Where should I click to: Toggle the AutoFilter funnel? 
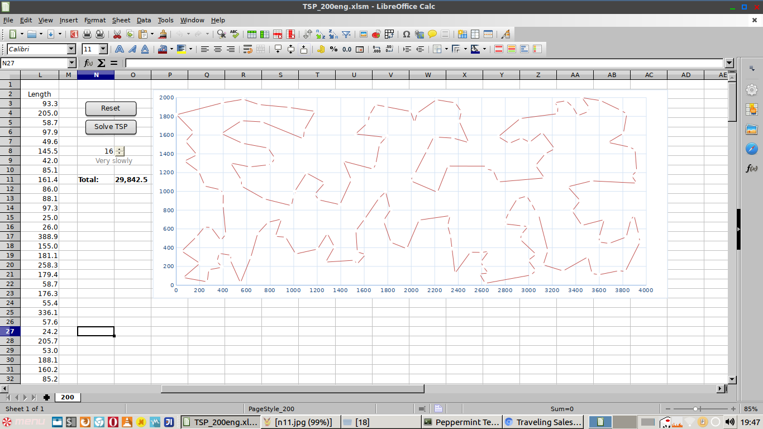coord(346,34)
